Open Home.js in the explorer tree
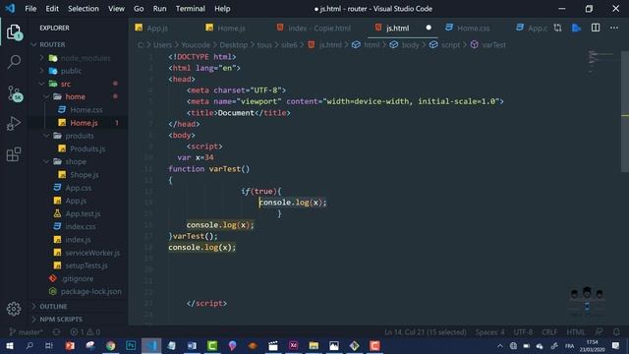 [x=84, y=123]
